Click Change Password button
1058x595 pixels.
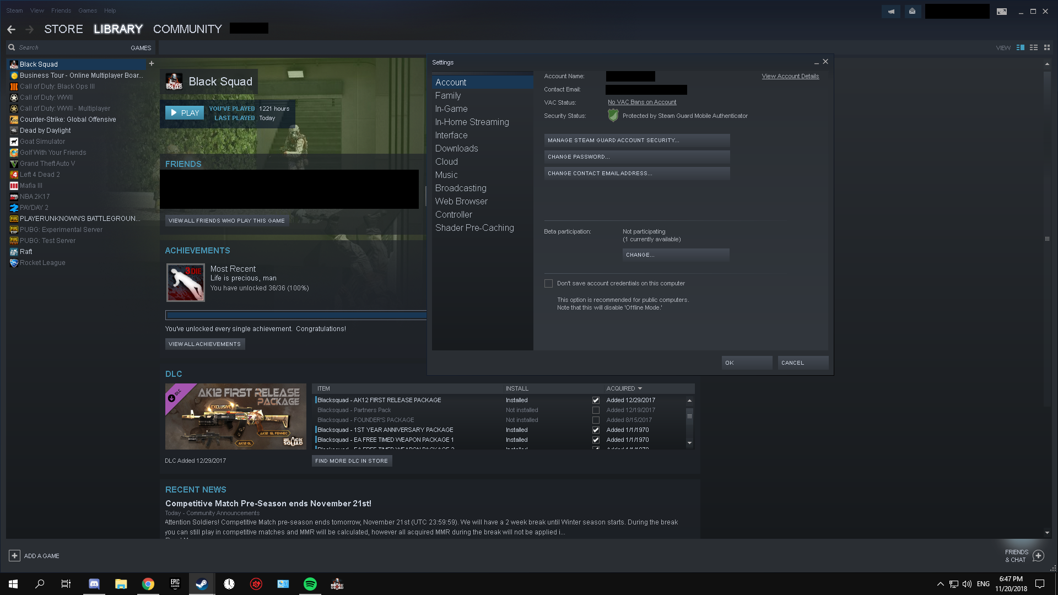tap(637, 157)
